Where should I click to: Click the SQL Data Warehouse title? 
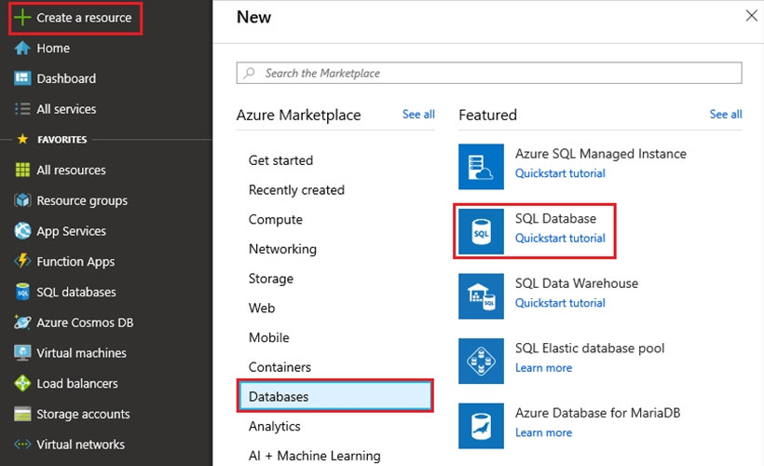coord(577,283)
